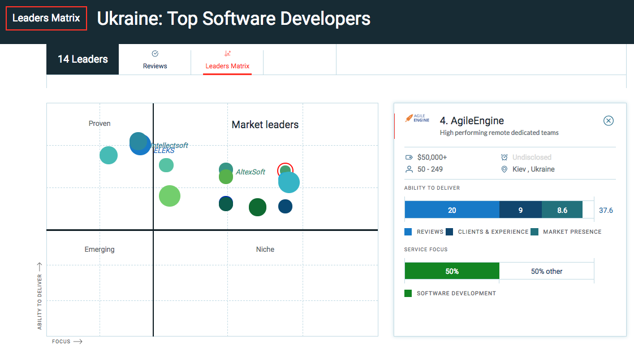Image resolution: width=634 pixels, height=345 pixels.
Task: Close the AgileEngine details card
Action: (x=608, y=121)
